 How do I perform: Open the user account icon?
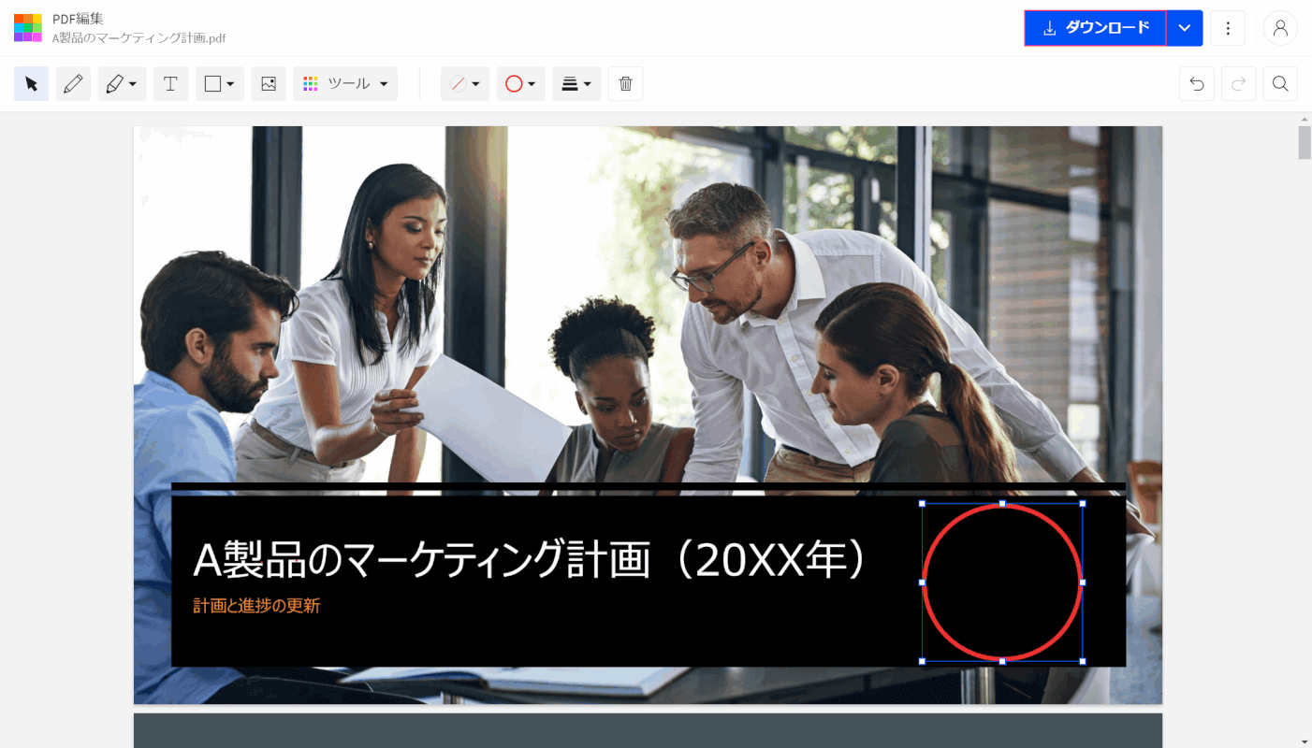tap(1280, 28)
